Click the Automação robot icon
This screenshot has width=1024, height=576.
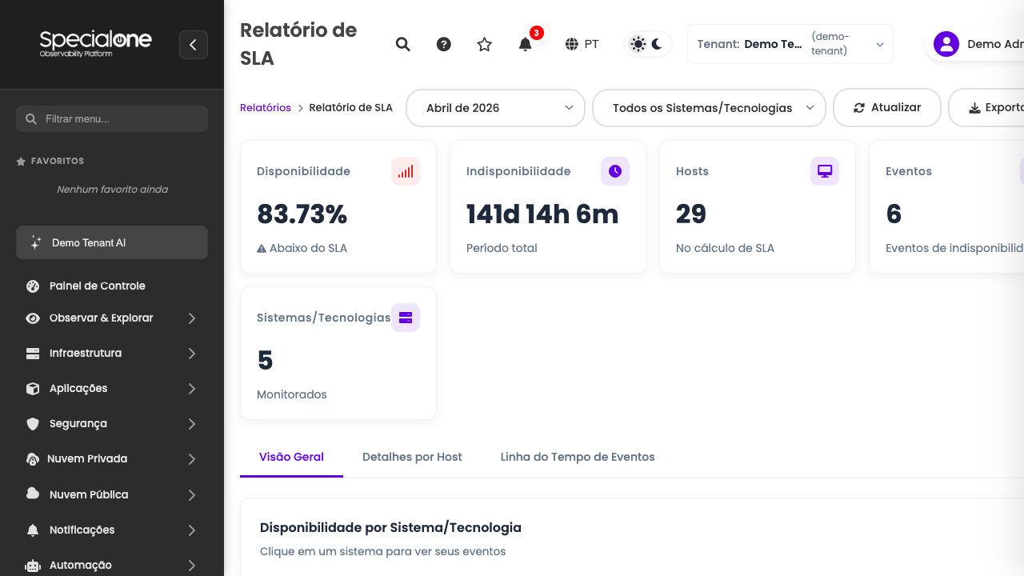point(33,566)
